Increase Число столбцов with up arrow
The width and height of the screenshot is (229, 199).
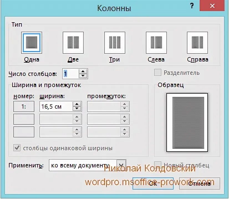(83, 72)
